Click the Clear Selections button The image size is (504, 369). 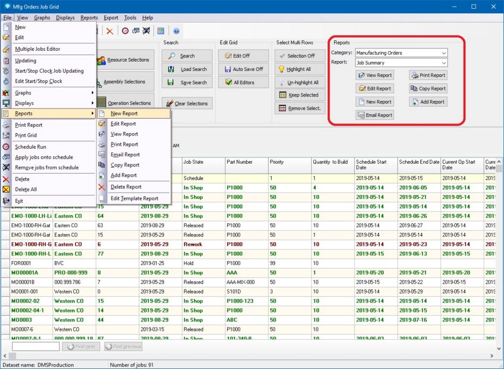click(x=187, y=104)
